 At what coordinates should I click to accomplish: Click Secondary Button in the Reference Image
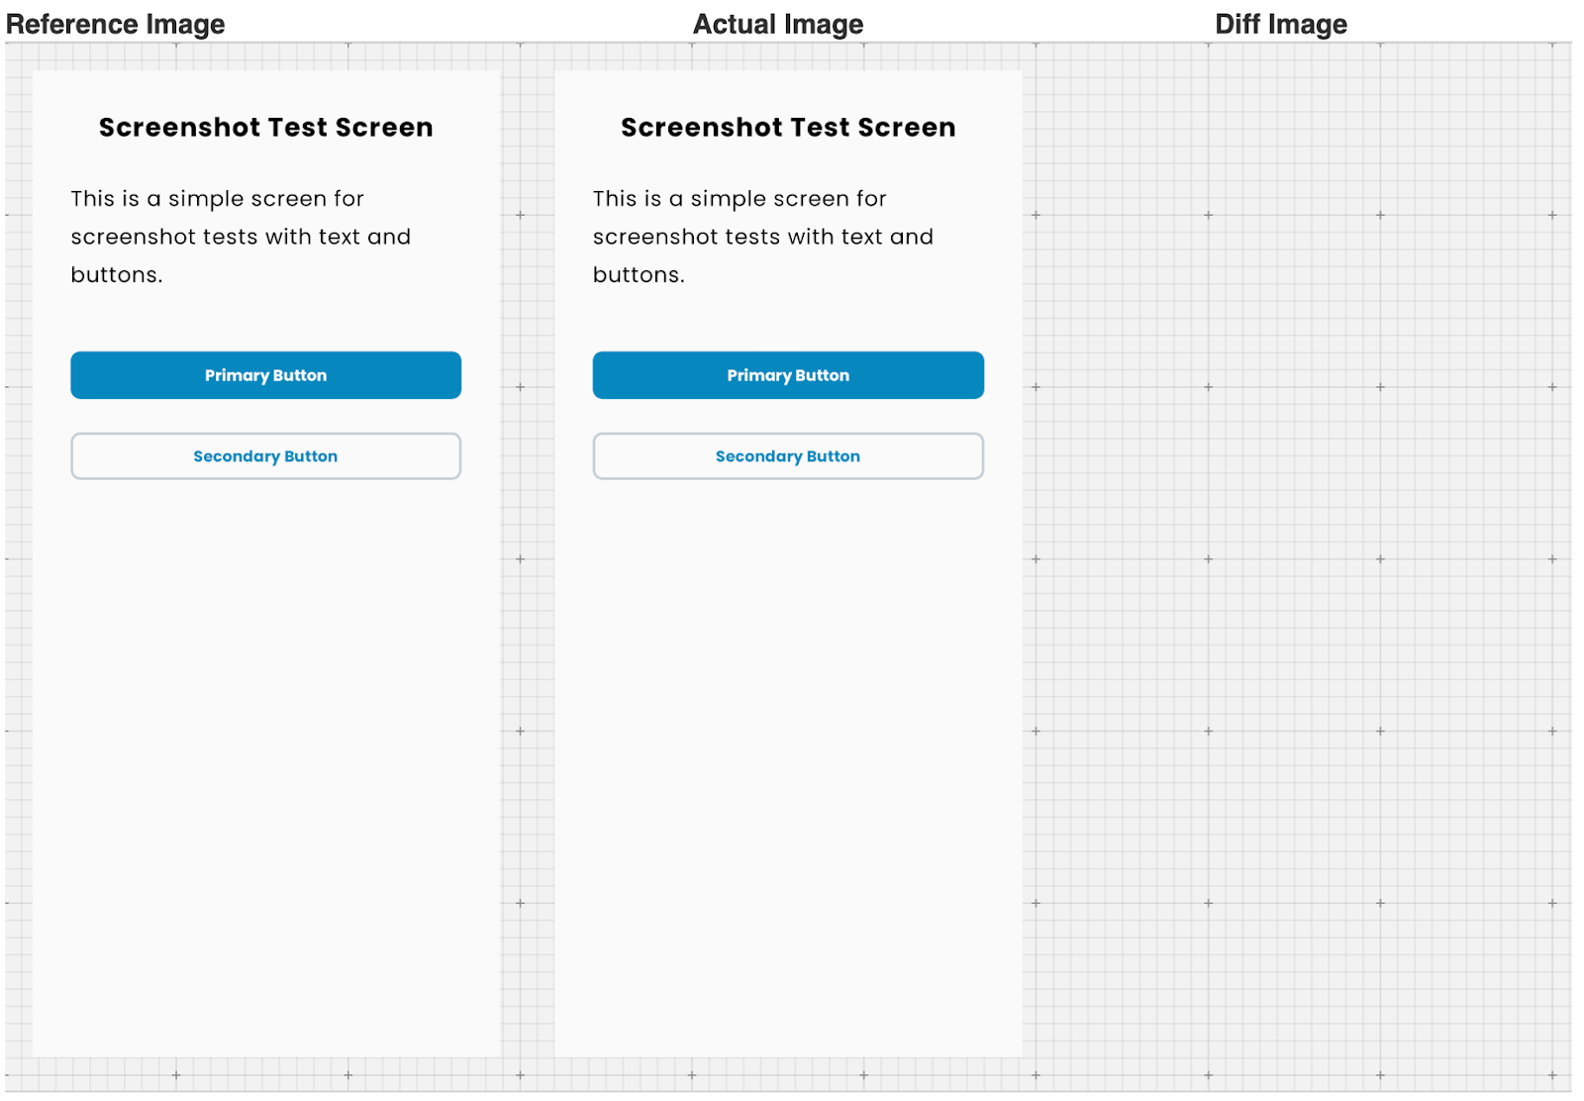pyautogui.click(x=265, y=456)
